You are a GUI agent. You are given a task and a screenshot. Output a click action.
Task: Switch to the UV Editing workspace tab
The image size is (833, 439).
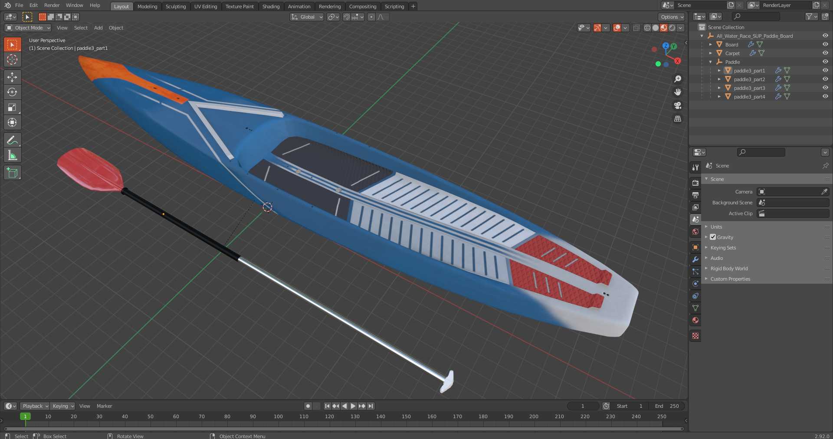(206, 7)
